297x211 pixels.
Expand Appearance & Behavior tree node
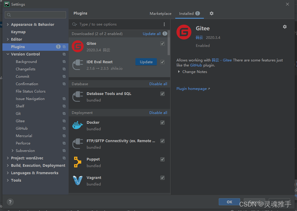[x=8, y=24]
